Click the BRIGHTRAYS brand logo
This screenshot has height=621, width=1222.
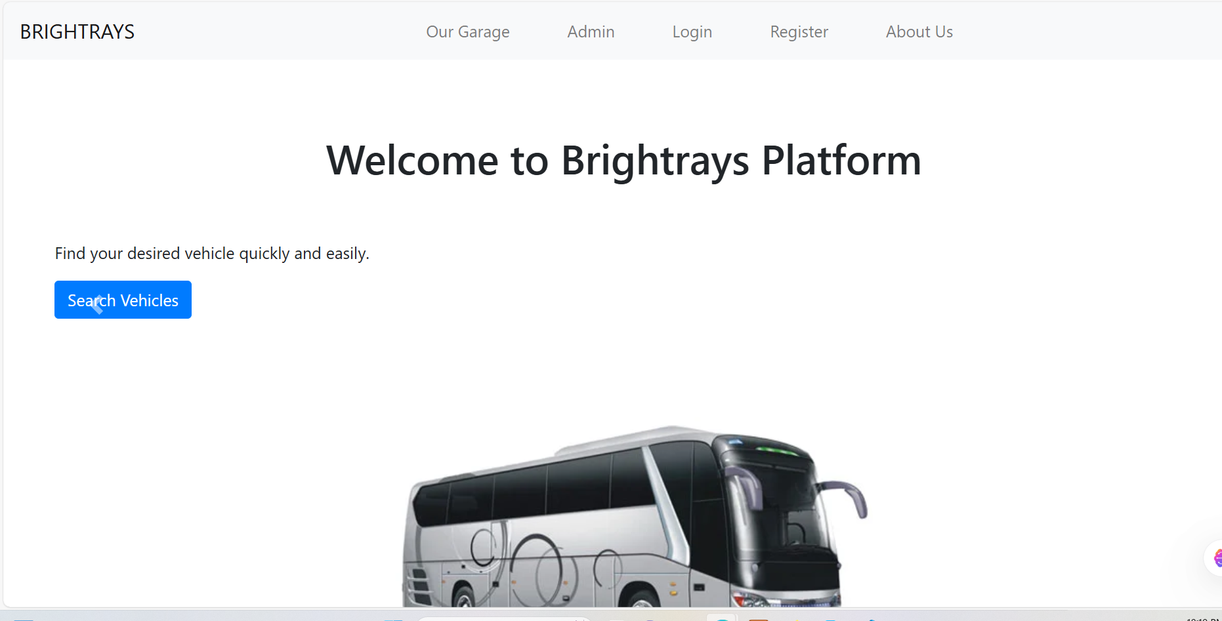click(x=77, y=31)
